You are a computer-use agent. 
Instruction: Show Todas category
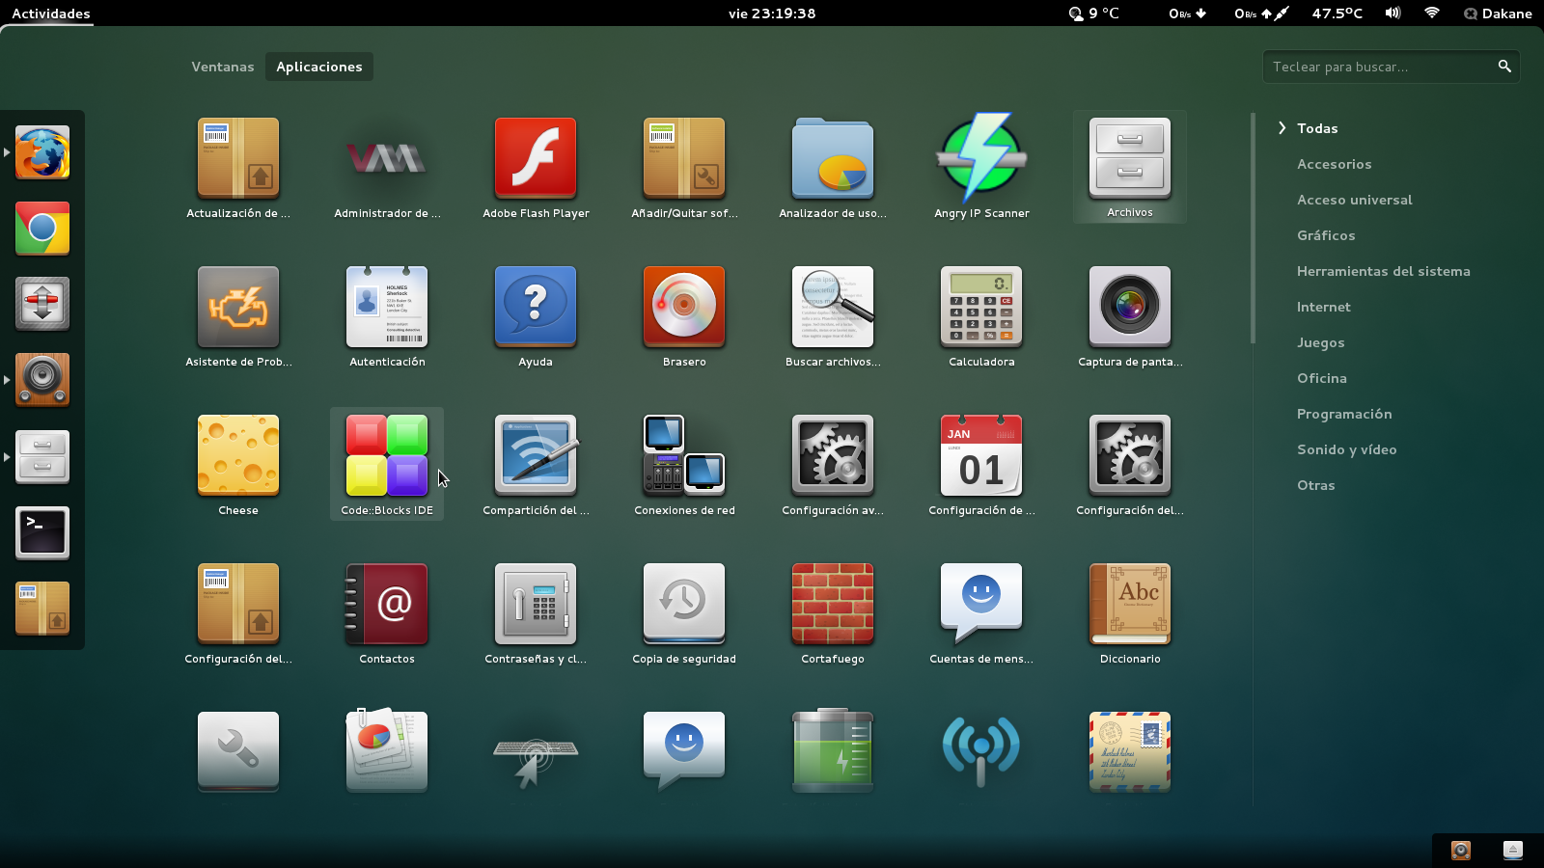pyautogui.click(x=1317, y=128)
